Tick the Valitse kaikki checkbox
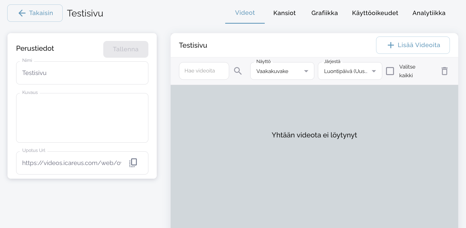Image resolution: width=466 pixels, height=228 pixels. coord(390,71)
